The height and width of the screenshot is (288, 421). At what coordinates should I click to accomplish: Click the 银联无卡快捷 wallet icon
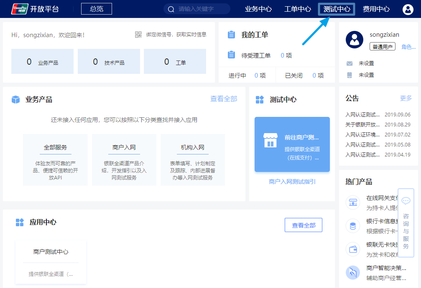point(353,249)
